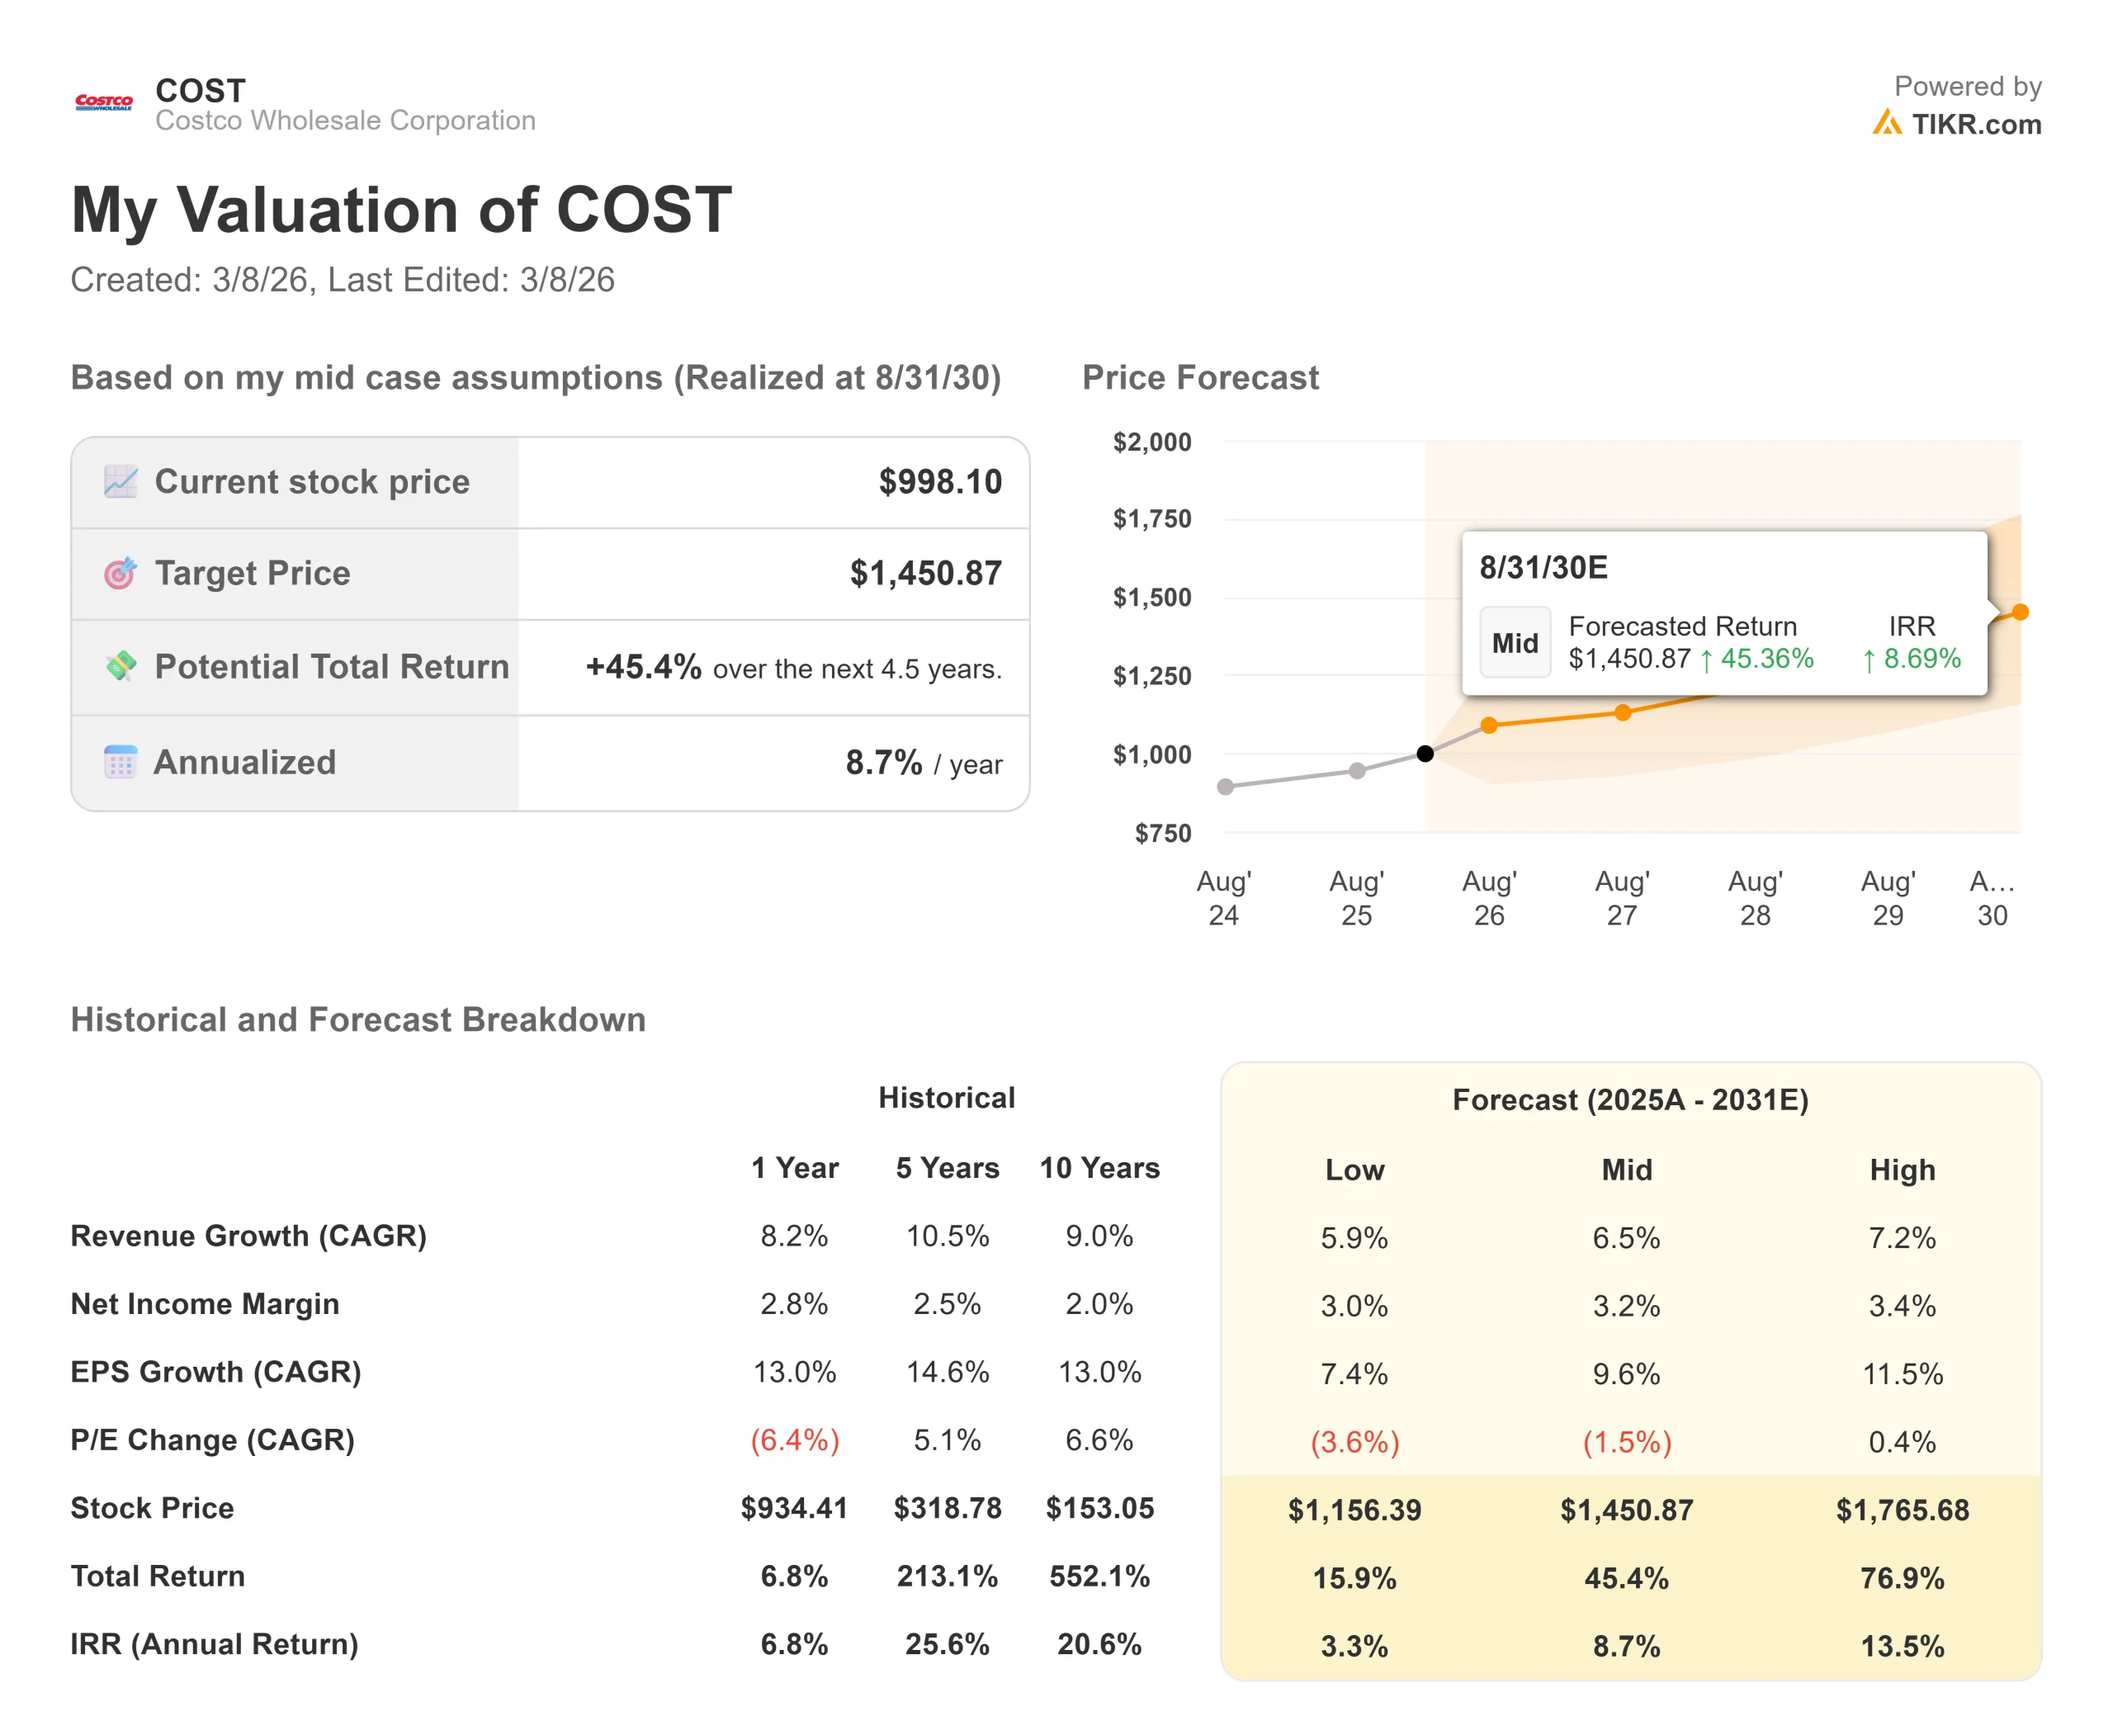Click the gray Aug '24 historical point
This screenshot has width=2113, height=1735.
pos(1226,787)
